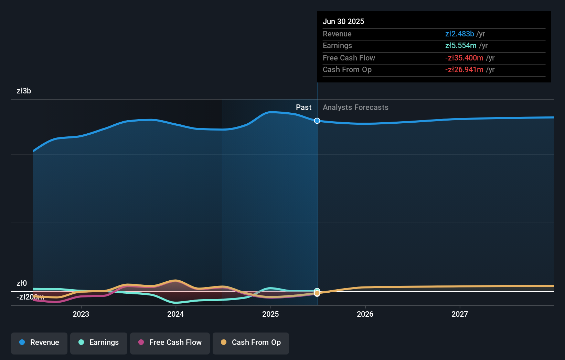Click the zł3b axis label
Screen dimensions: 565x360
(23, 91)
